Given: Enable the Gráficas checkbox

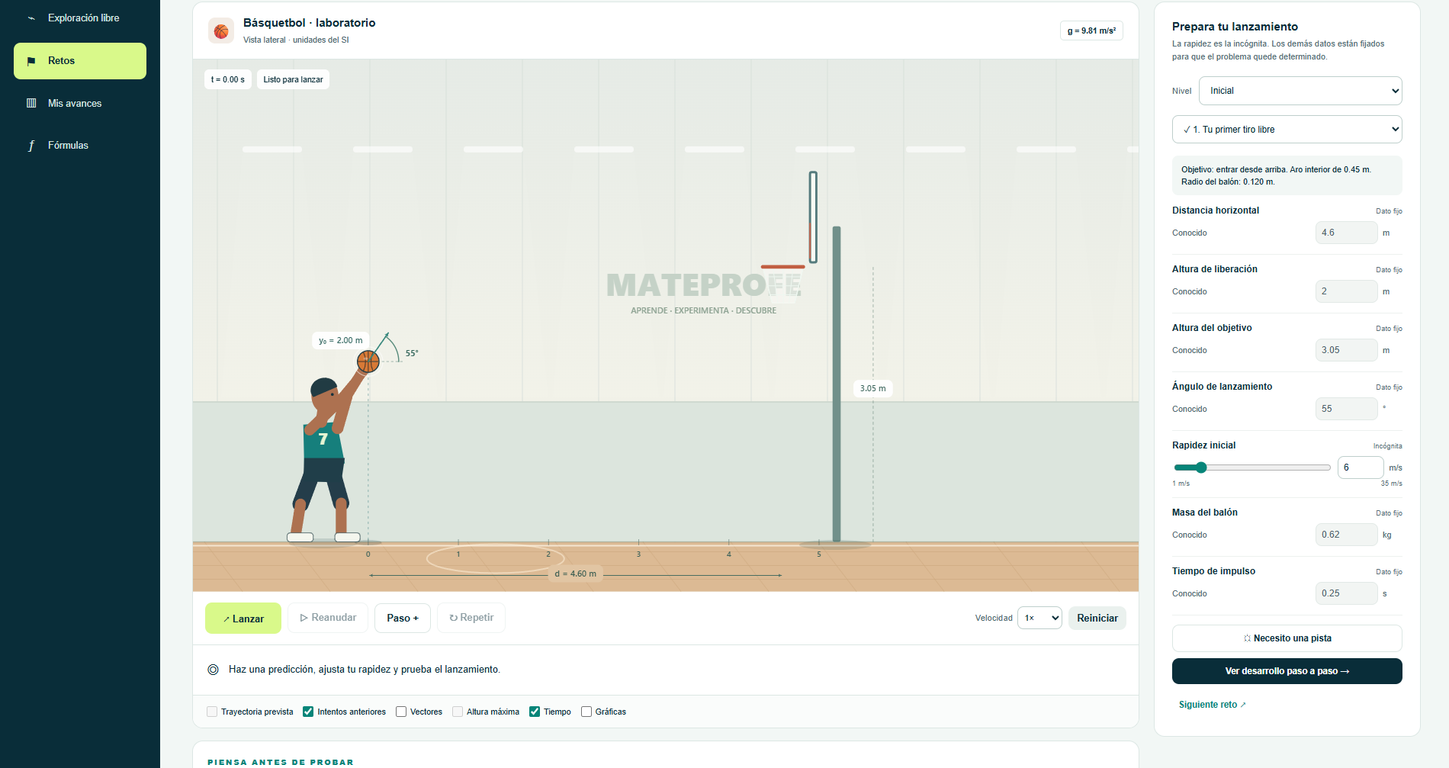Looking at the screenshot, I should 586,712.
